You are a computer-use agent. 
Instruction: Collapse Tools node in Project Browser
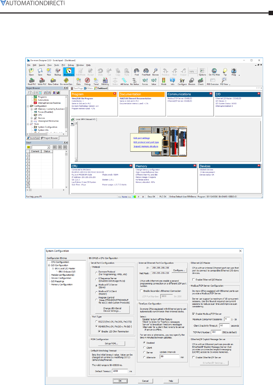coord(28,124)
